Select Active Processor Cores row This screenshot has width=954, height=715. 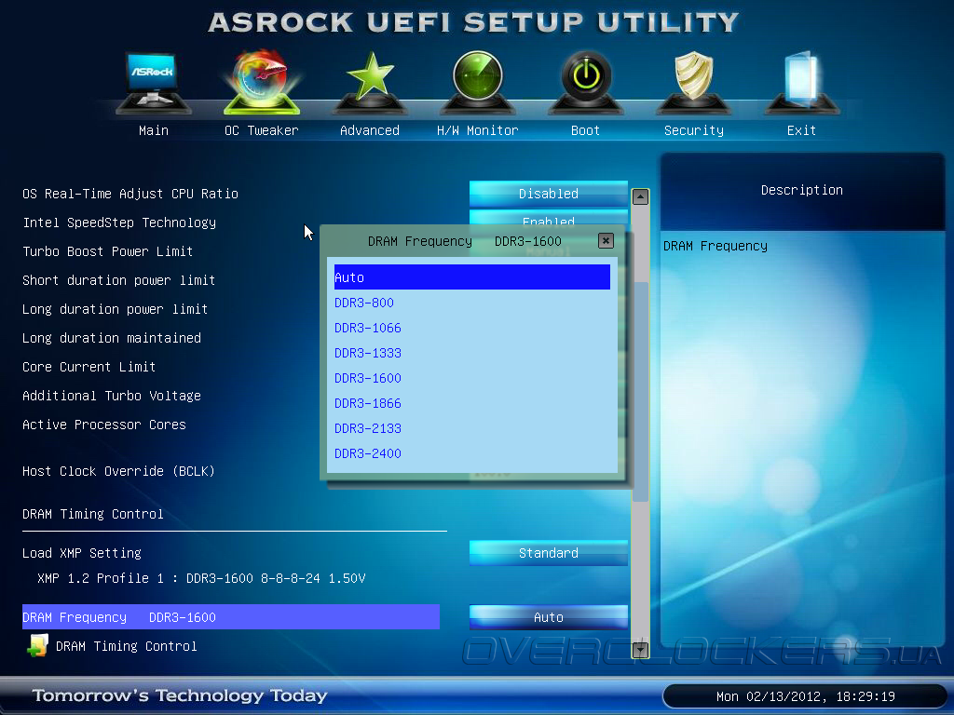point(104,425)
